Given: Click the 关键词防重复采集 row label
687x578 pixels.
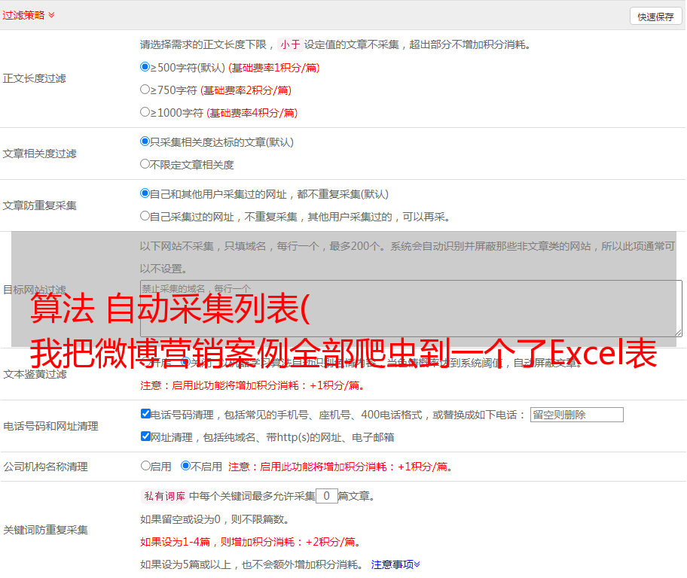Looking at the screenshot, I should click(x=45, y=530).
